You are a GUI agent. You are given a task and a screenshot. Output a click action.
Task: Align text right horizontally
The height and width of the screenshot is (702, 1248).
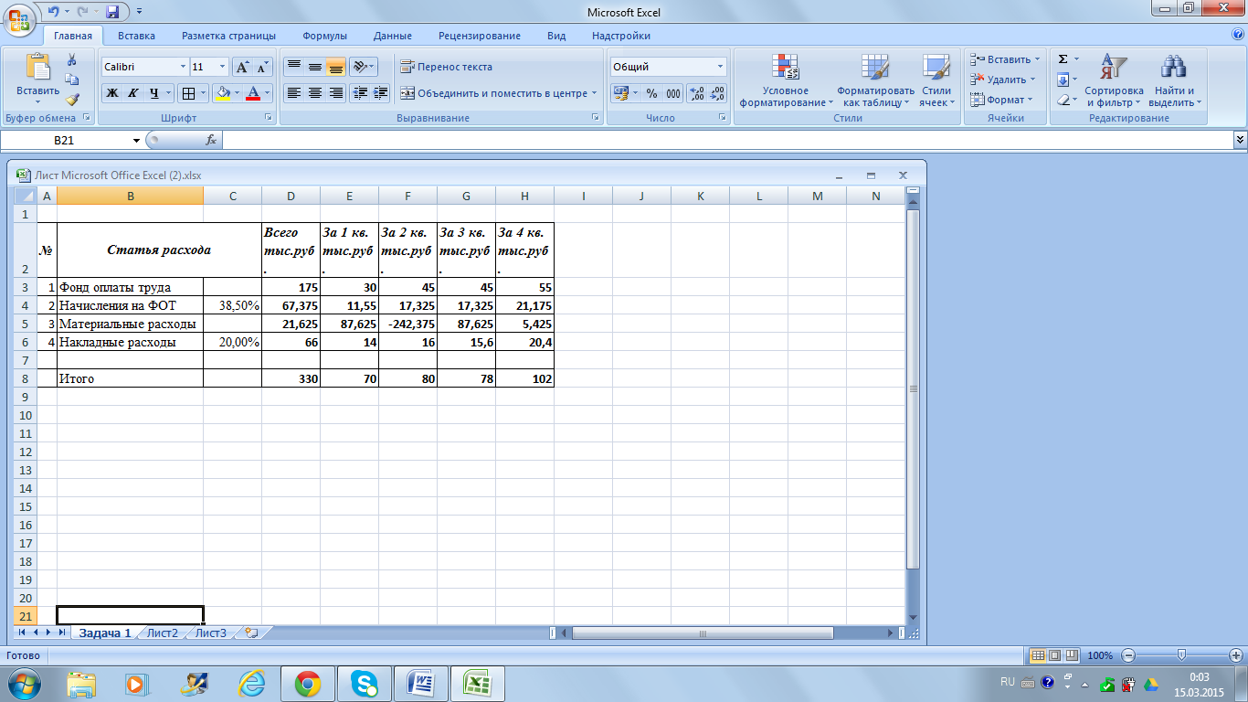click(x=336, y=93)
